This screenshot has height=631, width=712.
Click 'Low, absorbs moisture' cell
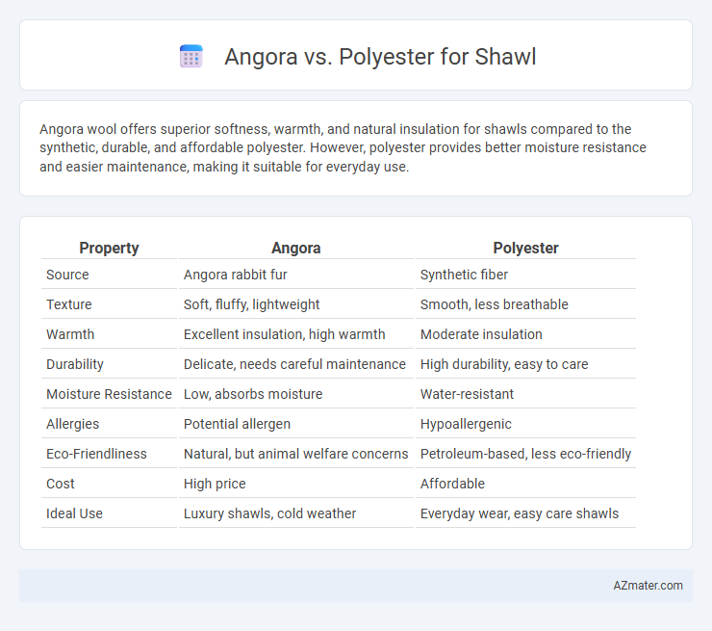pos(253,394)
